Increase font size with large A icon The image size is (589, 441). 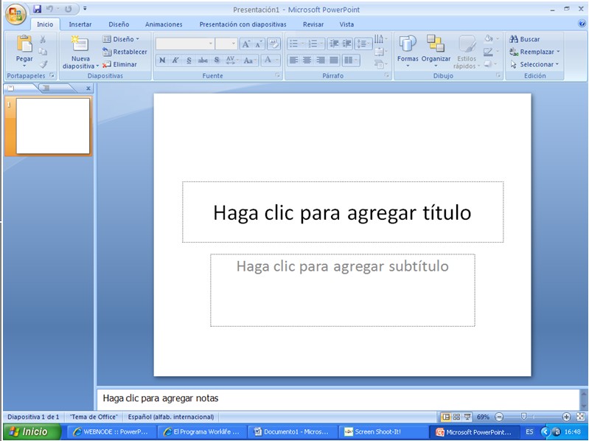(245, 44)
